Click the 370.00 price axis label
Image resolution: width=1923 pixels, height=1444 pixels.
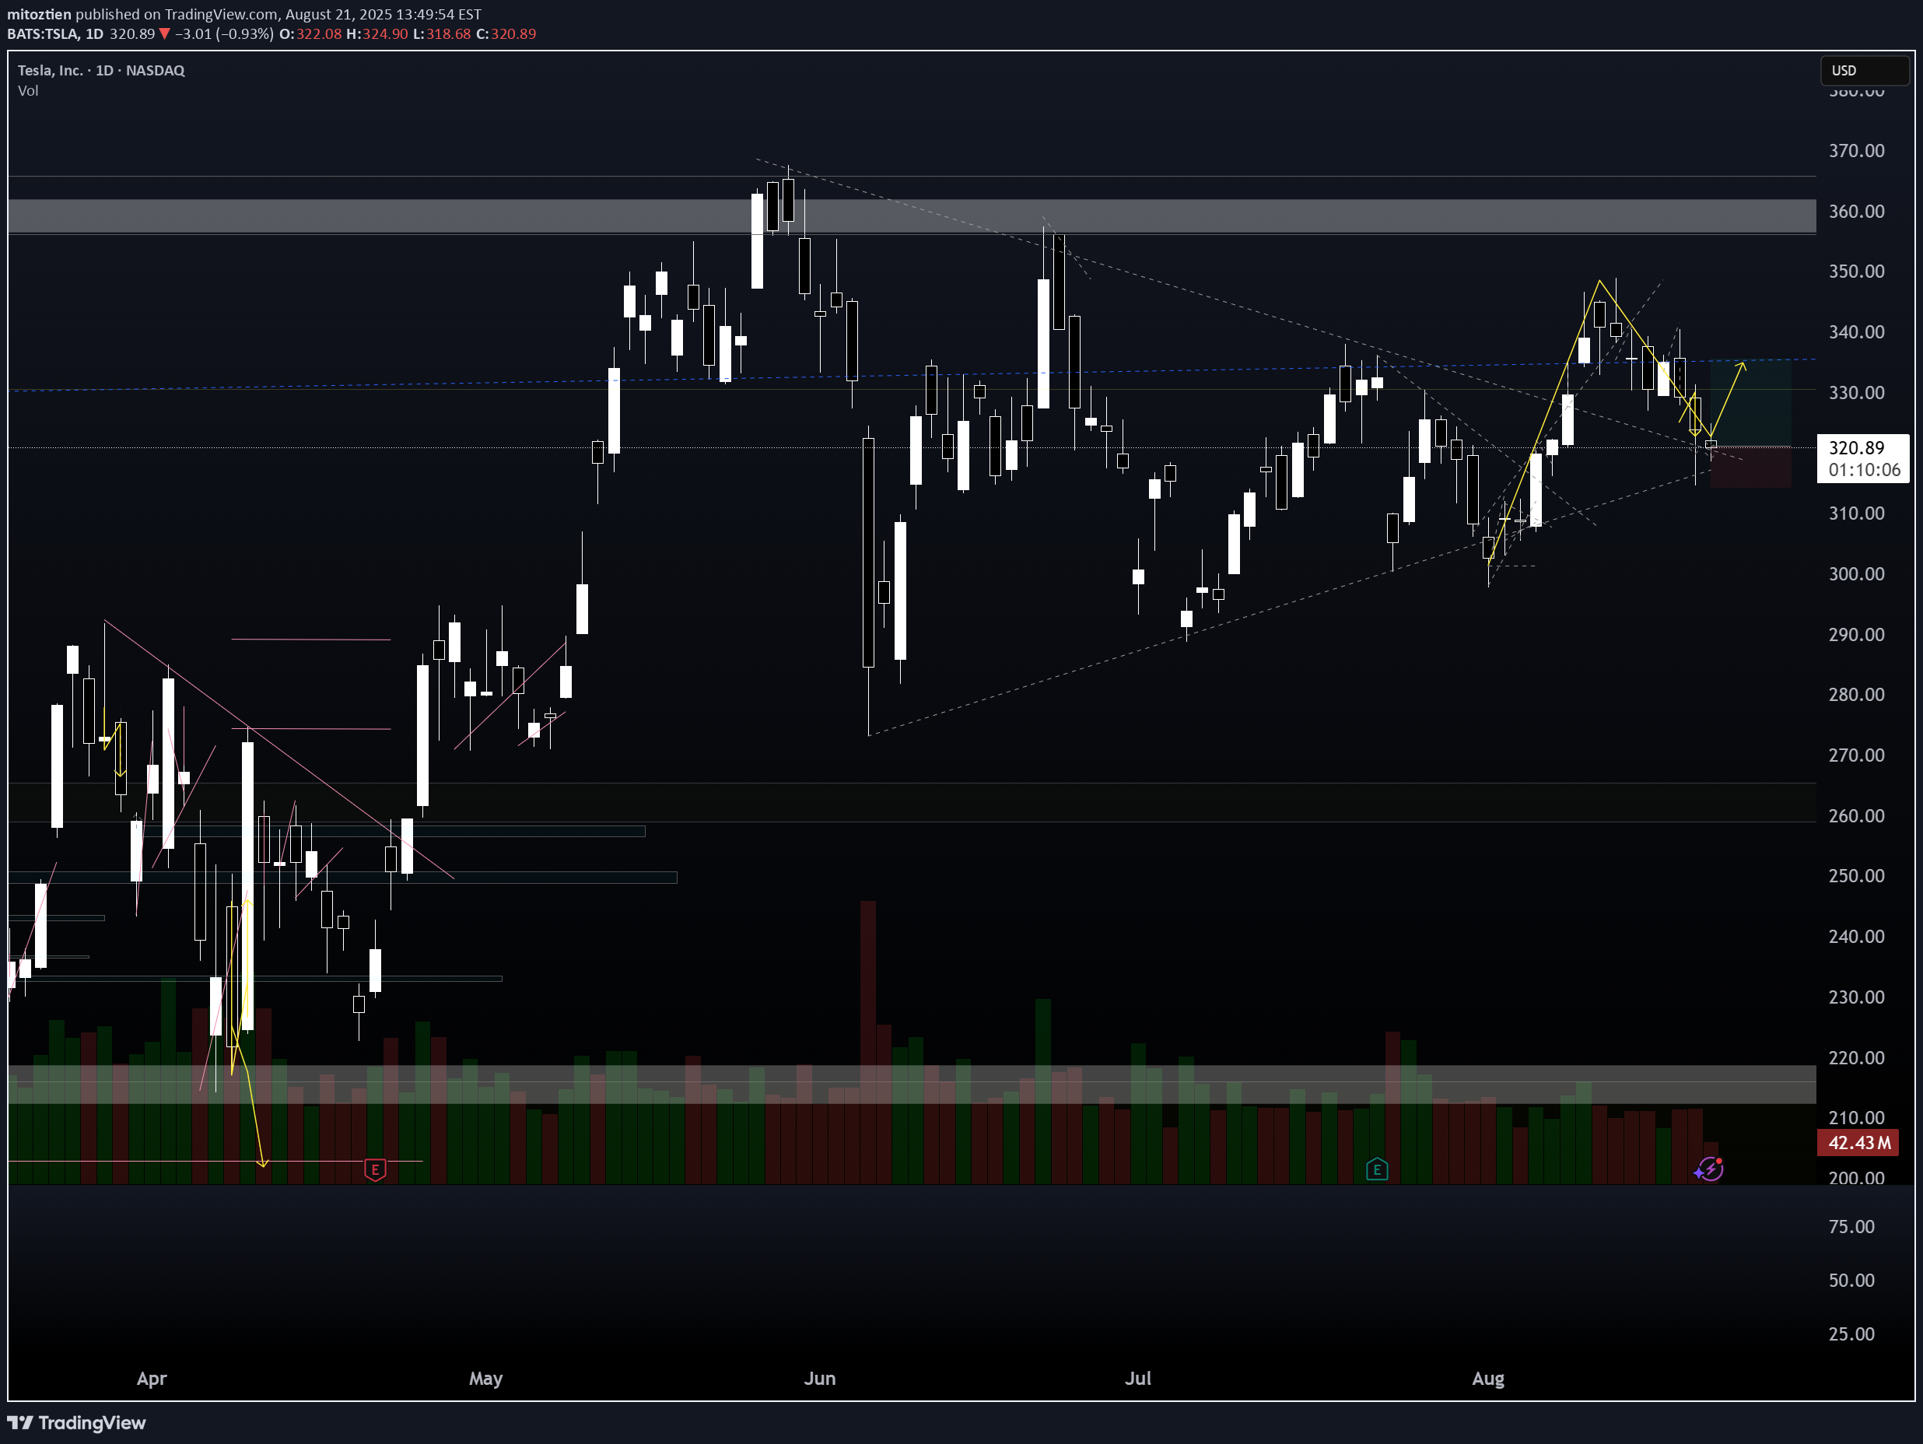point(1857,150)
